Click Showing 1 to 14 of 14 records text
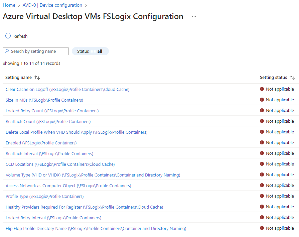Screen dimensions: 299x237 tap(31, 64)
